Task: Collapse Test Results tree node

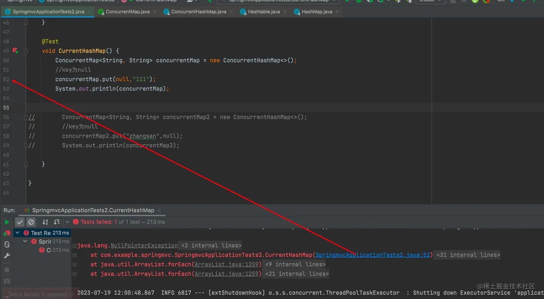Action: click(17, 233)
